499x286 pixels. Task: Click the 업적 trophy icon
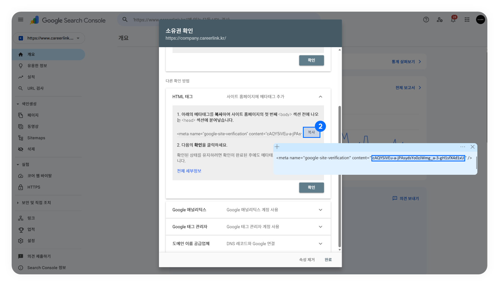click(21, 230)
